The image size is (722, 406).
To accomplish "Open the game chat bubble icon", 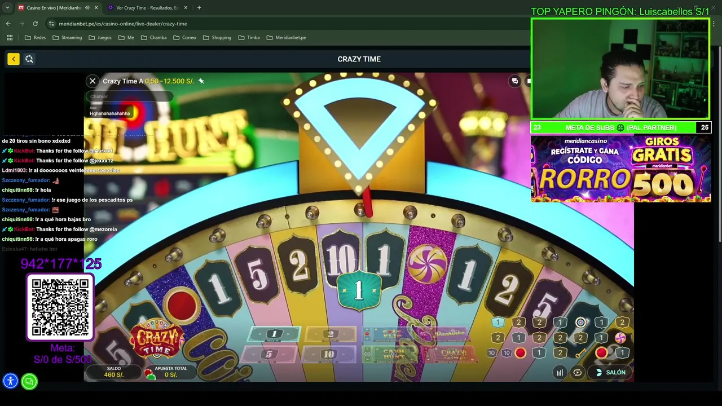I will tap(514, 81).
